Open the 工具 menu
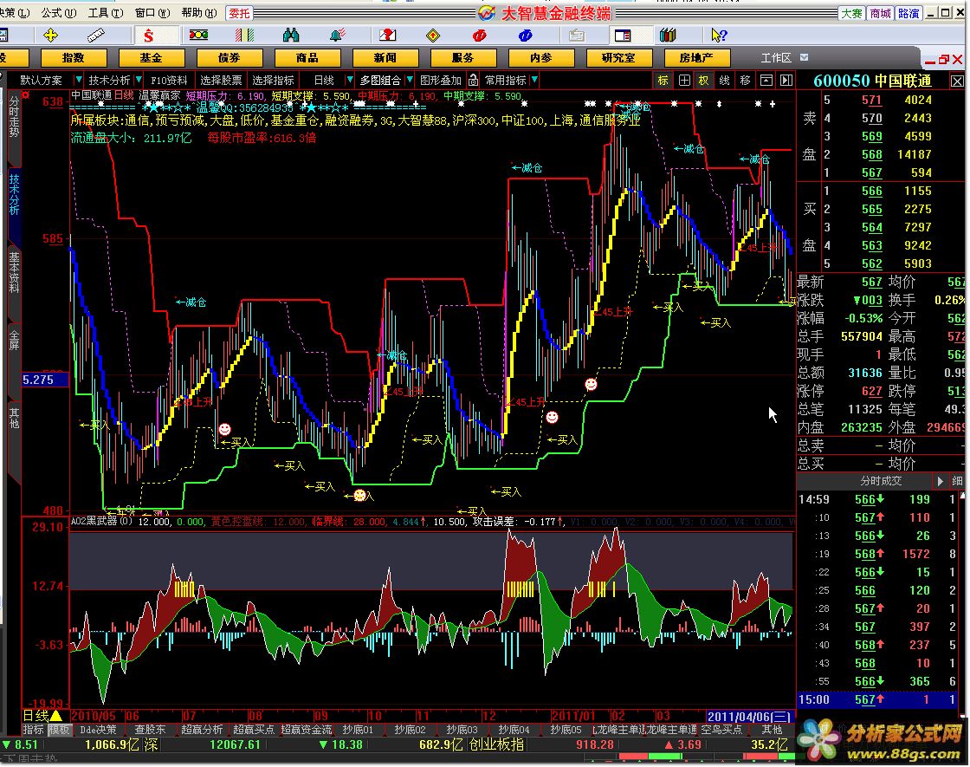This screenshot has width=970, height=767. click(x=106, y=12)
